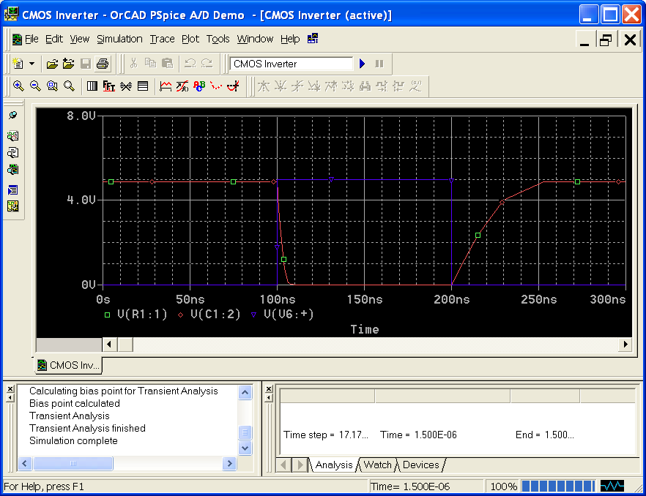This screenshot has height=496, width=646.
Task: Toggle the cursor display icon
Action: tap(233, 86)
